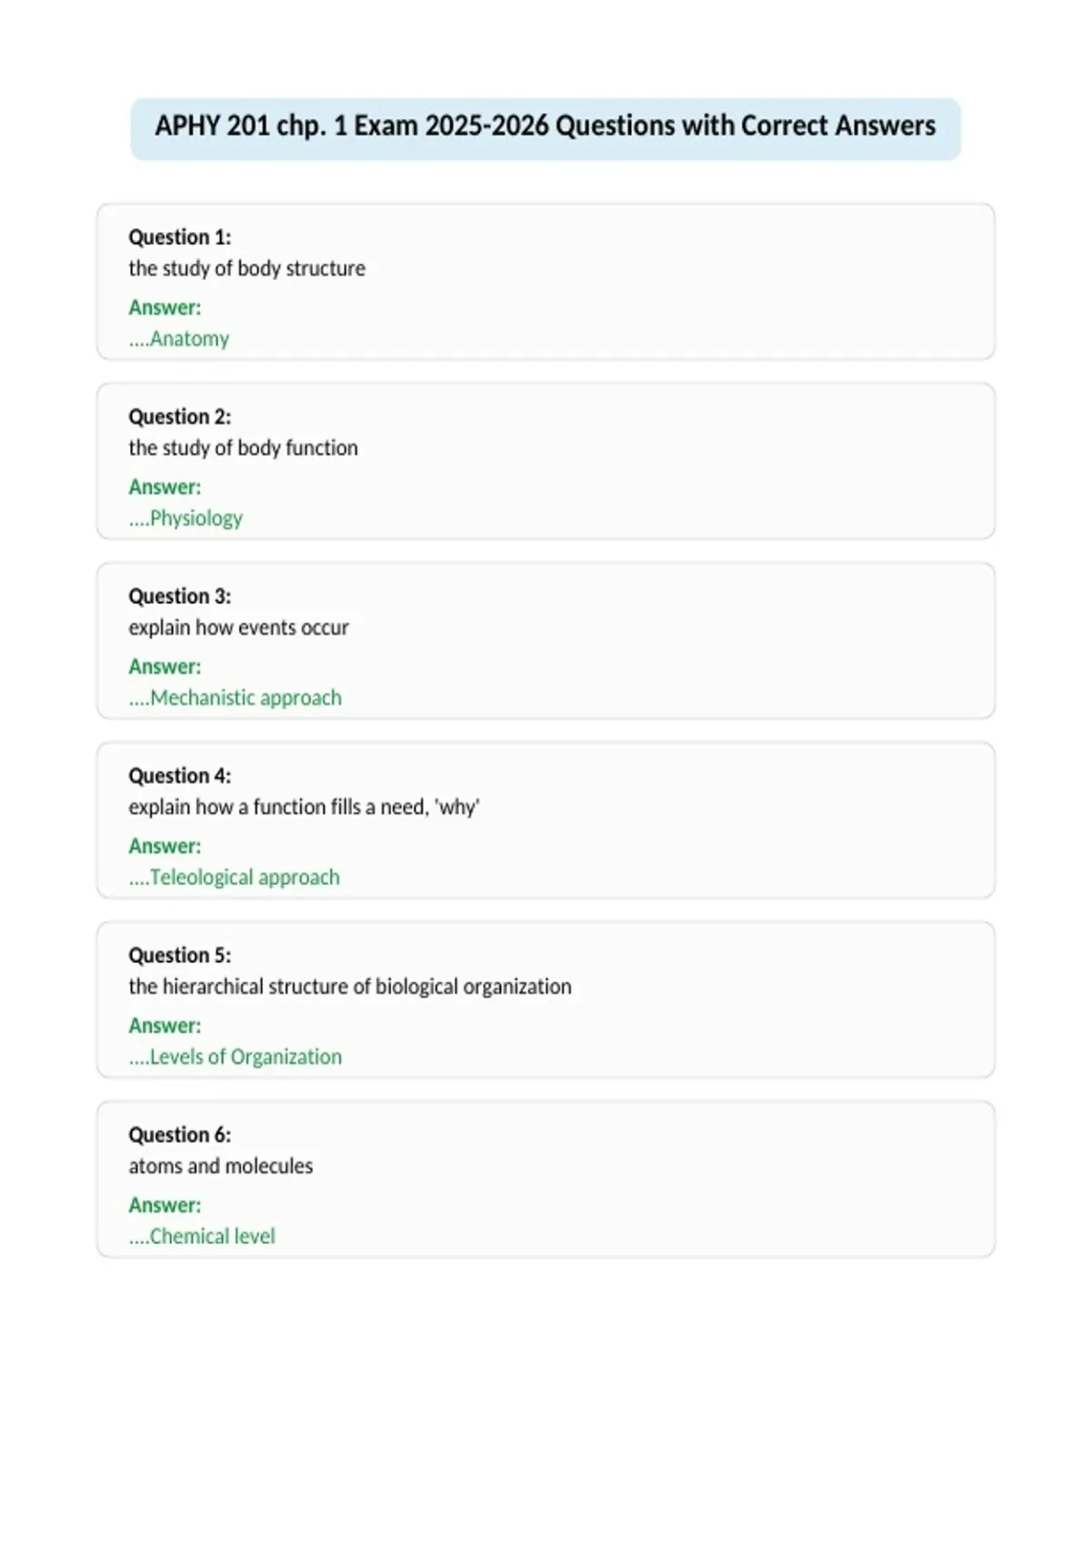Click the text 'atoms and molecules'
The width and height of the screenshot is (1091, 1546).
coord(221,1166)
